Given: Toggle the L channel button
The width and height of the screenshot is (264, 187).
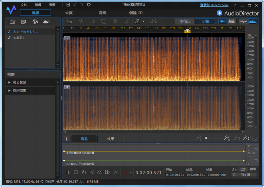Looking at the screenshot, I should (x=67, y=38).
